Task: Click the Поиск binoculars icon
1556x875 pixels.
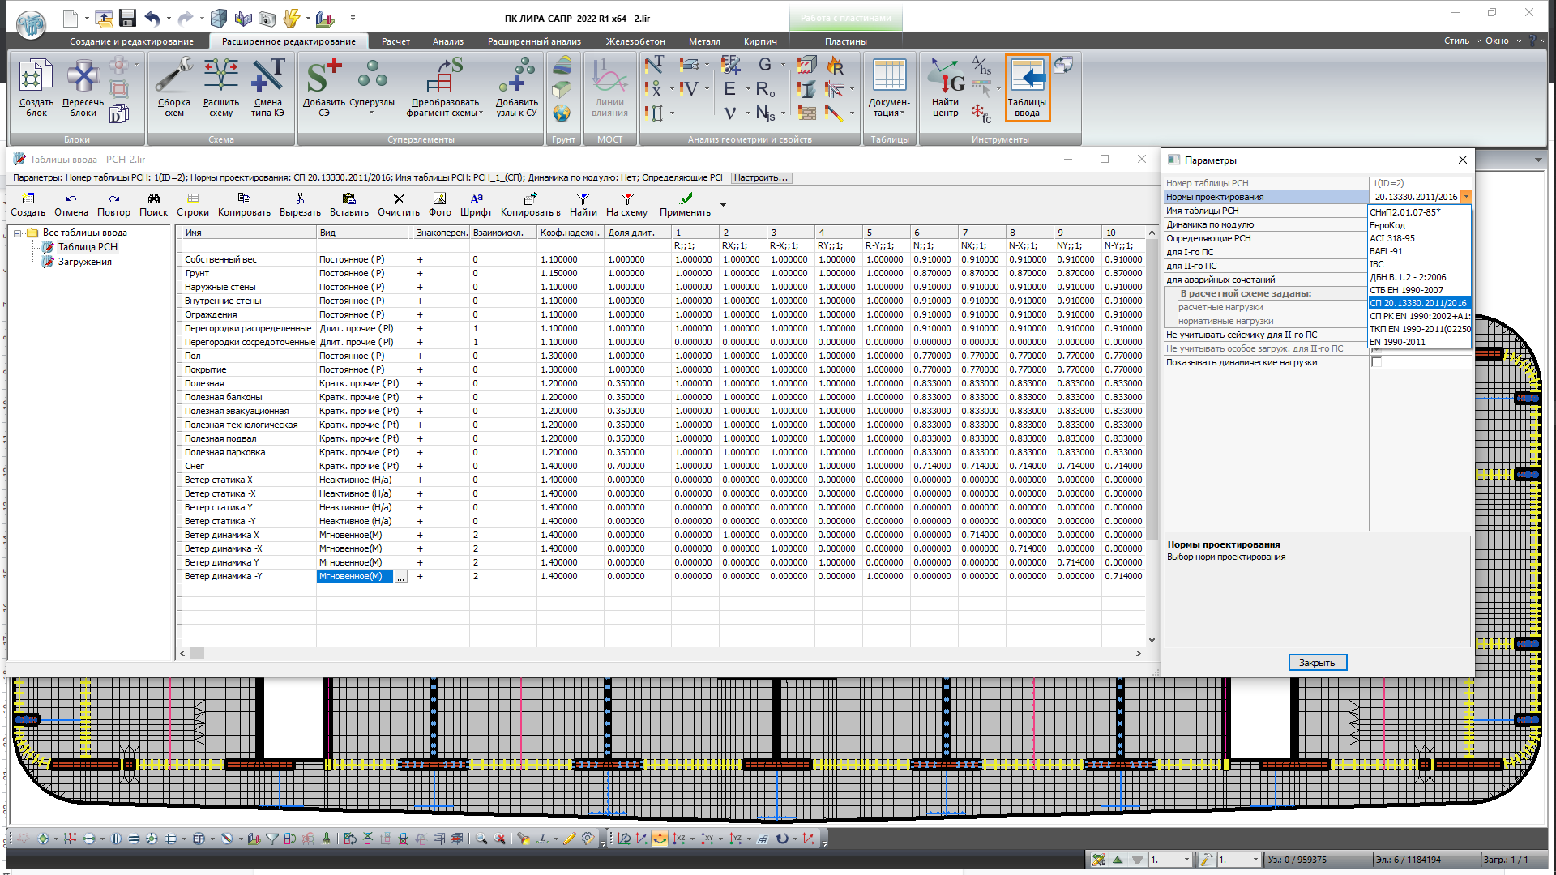Action: coord(153,199)
